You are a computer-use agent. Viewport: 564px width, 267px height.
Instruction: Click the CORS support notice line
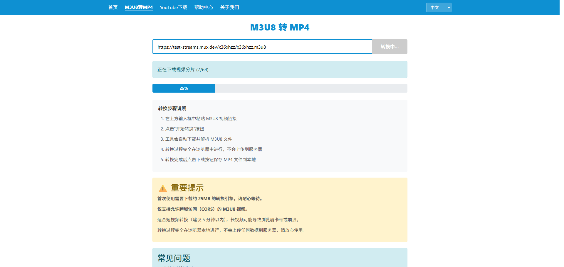(x=203, y=209)
